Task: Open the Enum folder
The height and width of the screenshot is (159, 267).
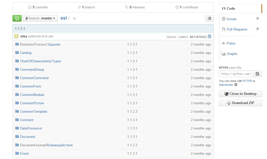Action: [24, 154]
